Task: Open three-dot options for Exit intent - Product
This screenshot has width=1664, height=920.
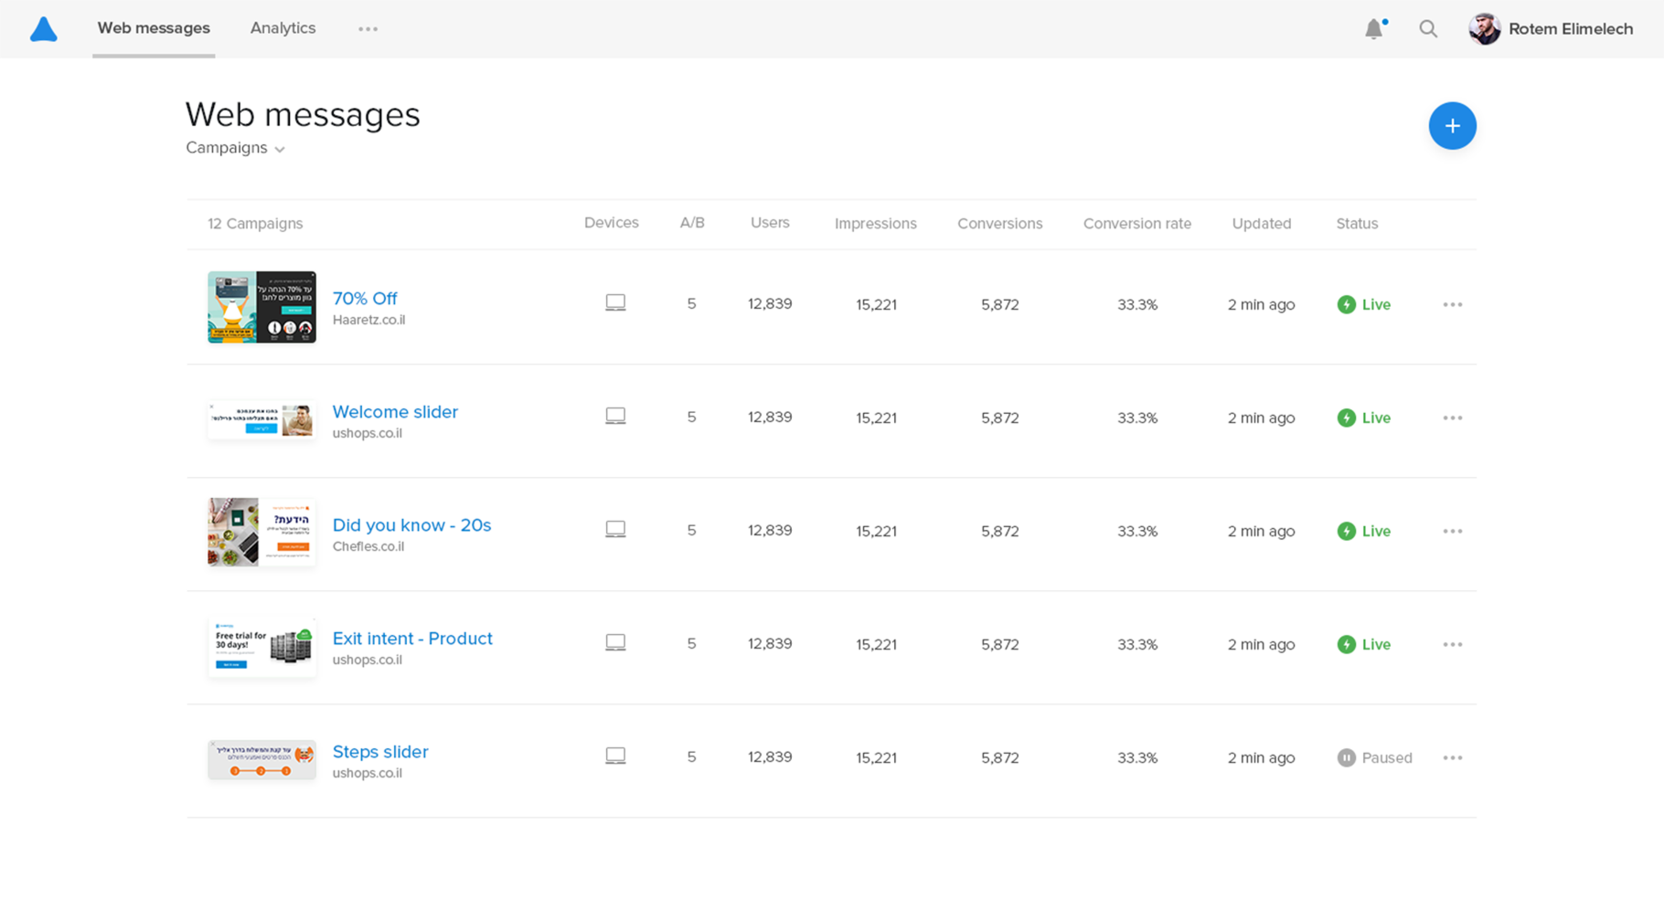Action: tap(1453, 644)
